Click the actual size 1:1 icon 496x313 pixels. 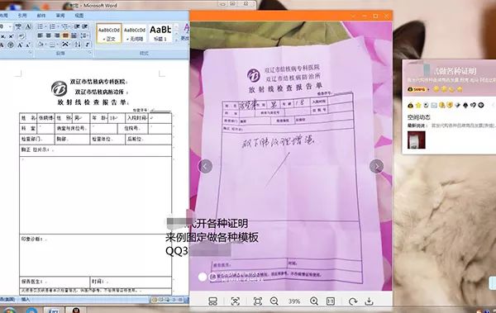330,301
